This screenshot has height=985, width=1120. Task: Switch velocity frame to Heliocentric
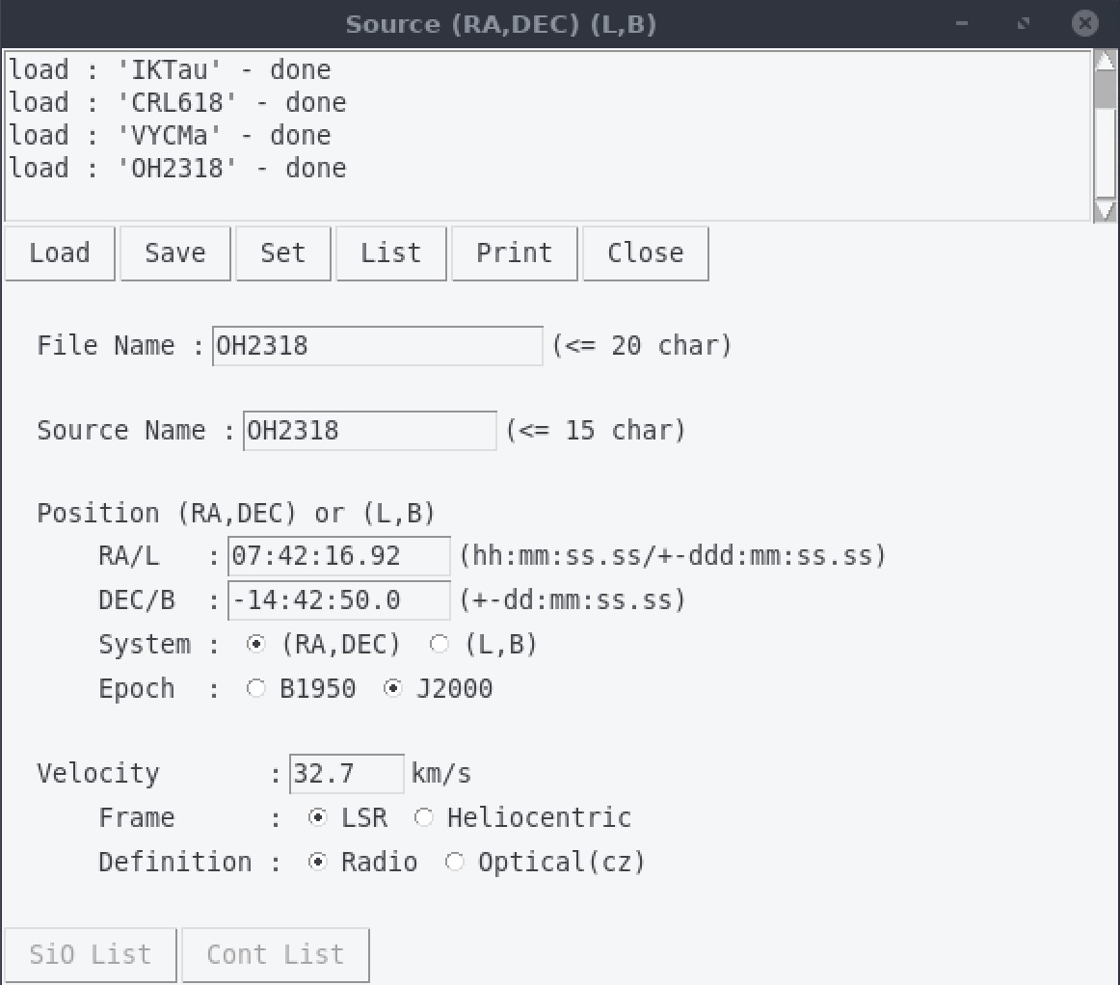click(x=424, y=818)
